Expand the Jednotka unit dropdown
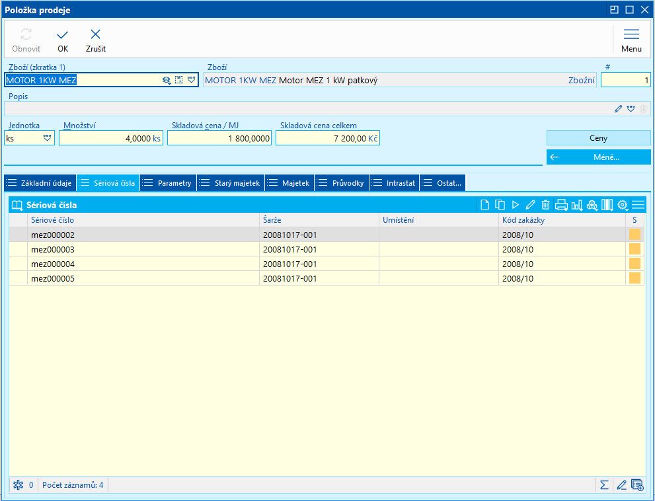 click(x=48, y=138)
